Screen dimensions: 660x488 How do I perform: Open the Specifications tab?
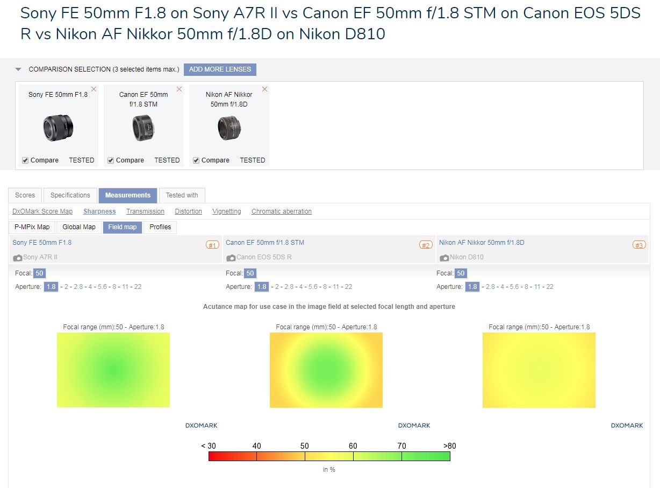70,195
